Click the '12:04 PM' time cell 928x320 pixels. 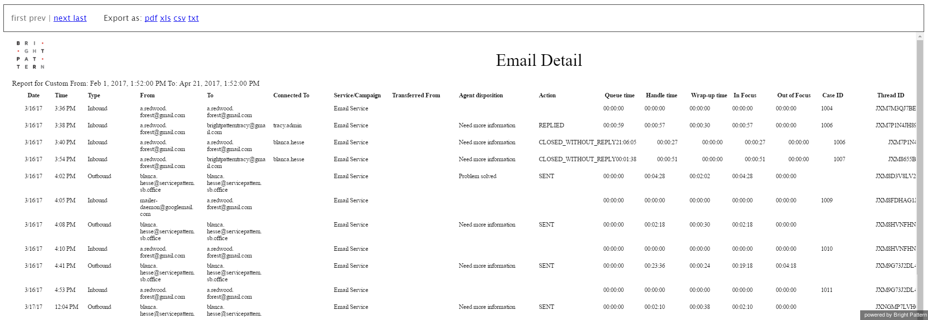tap(66, 307)
